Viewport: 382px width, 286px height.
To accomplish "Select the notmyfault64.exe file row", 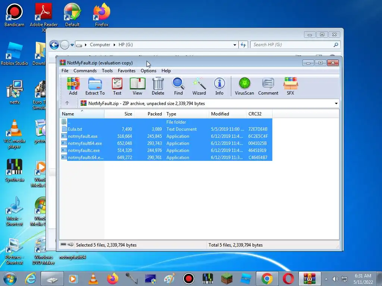I will tap(166, 143).
